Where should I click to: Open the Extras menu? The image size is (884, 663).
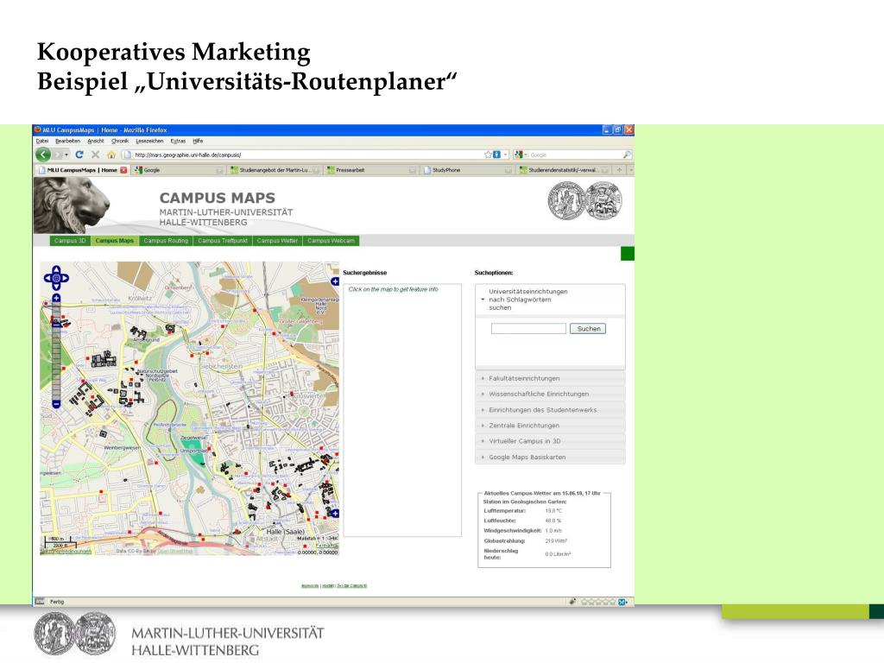(x=178, y=141)
